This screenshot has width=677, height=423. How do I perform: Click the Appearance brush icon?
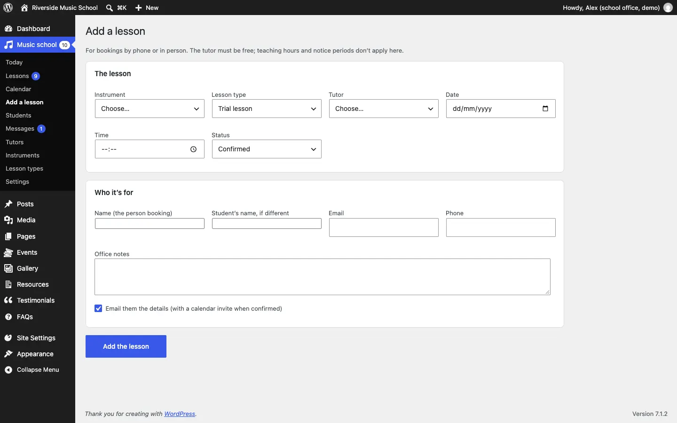(x=8, y=354)
